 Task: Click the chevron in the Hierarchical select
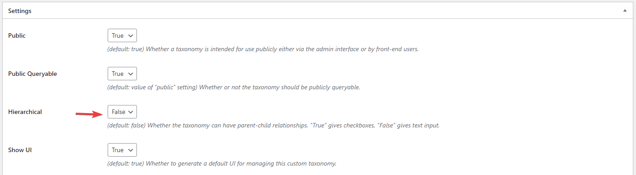(131, 112)
